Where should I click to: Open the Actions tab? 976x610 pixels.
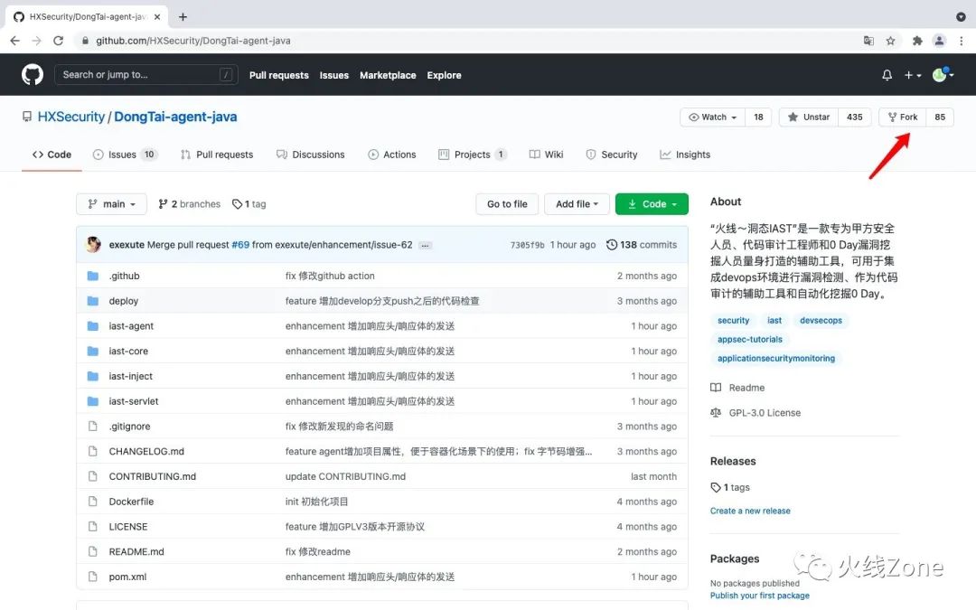[391, 155]
